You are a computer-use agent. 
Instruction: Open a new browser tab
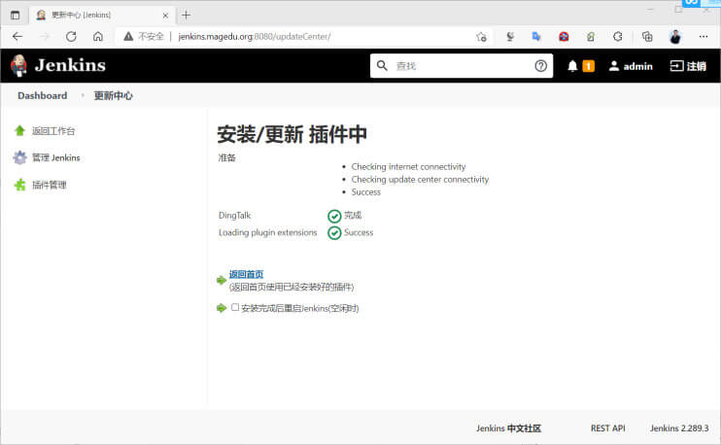(x=186, y=16)
